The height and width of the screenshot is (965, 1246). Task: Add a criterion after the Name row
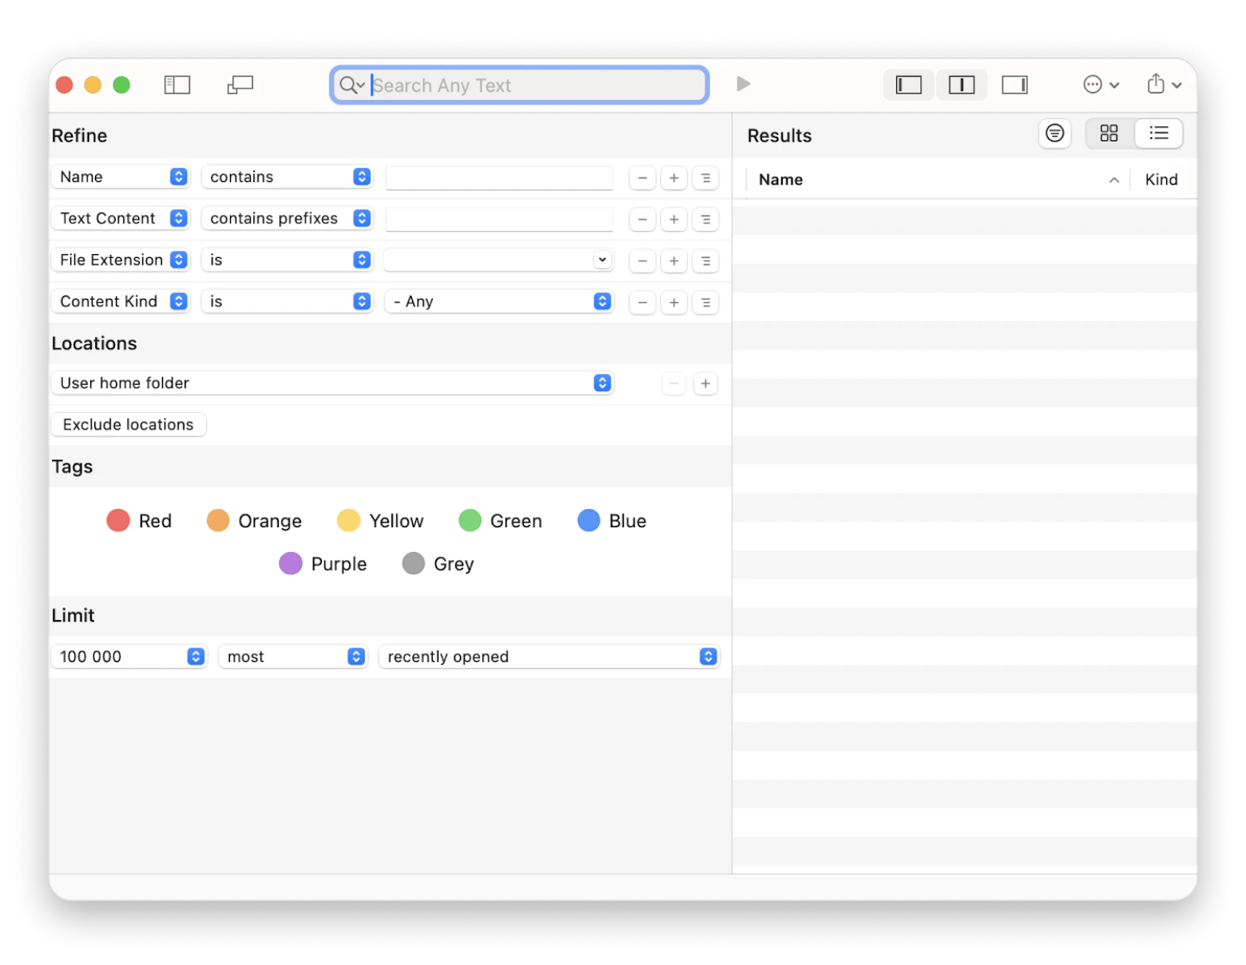tap(674, 178)
